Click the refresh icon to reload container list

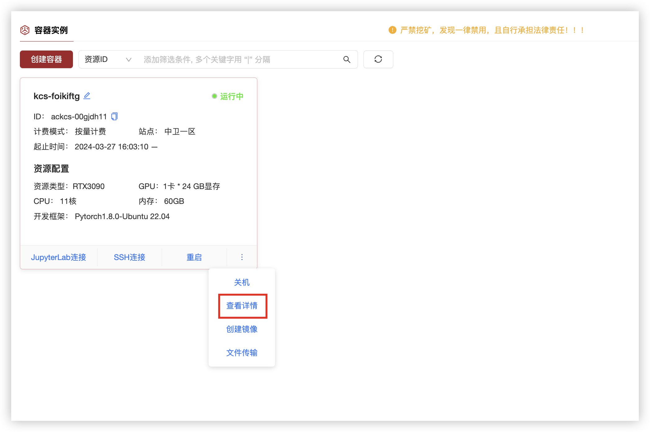pos(378,59)
